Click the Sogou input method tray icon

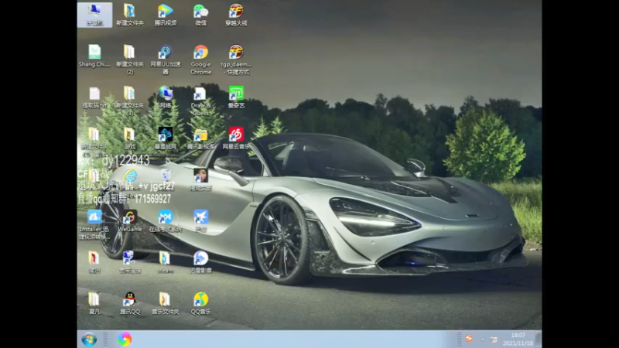tap(469, 339)
